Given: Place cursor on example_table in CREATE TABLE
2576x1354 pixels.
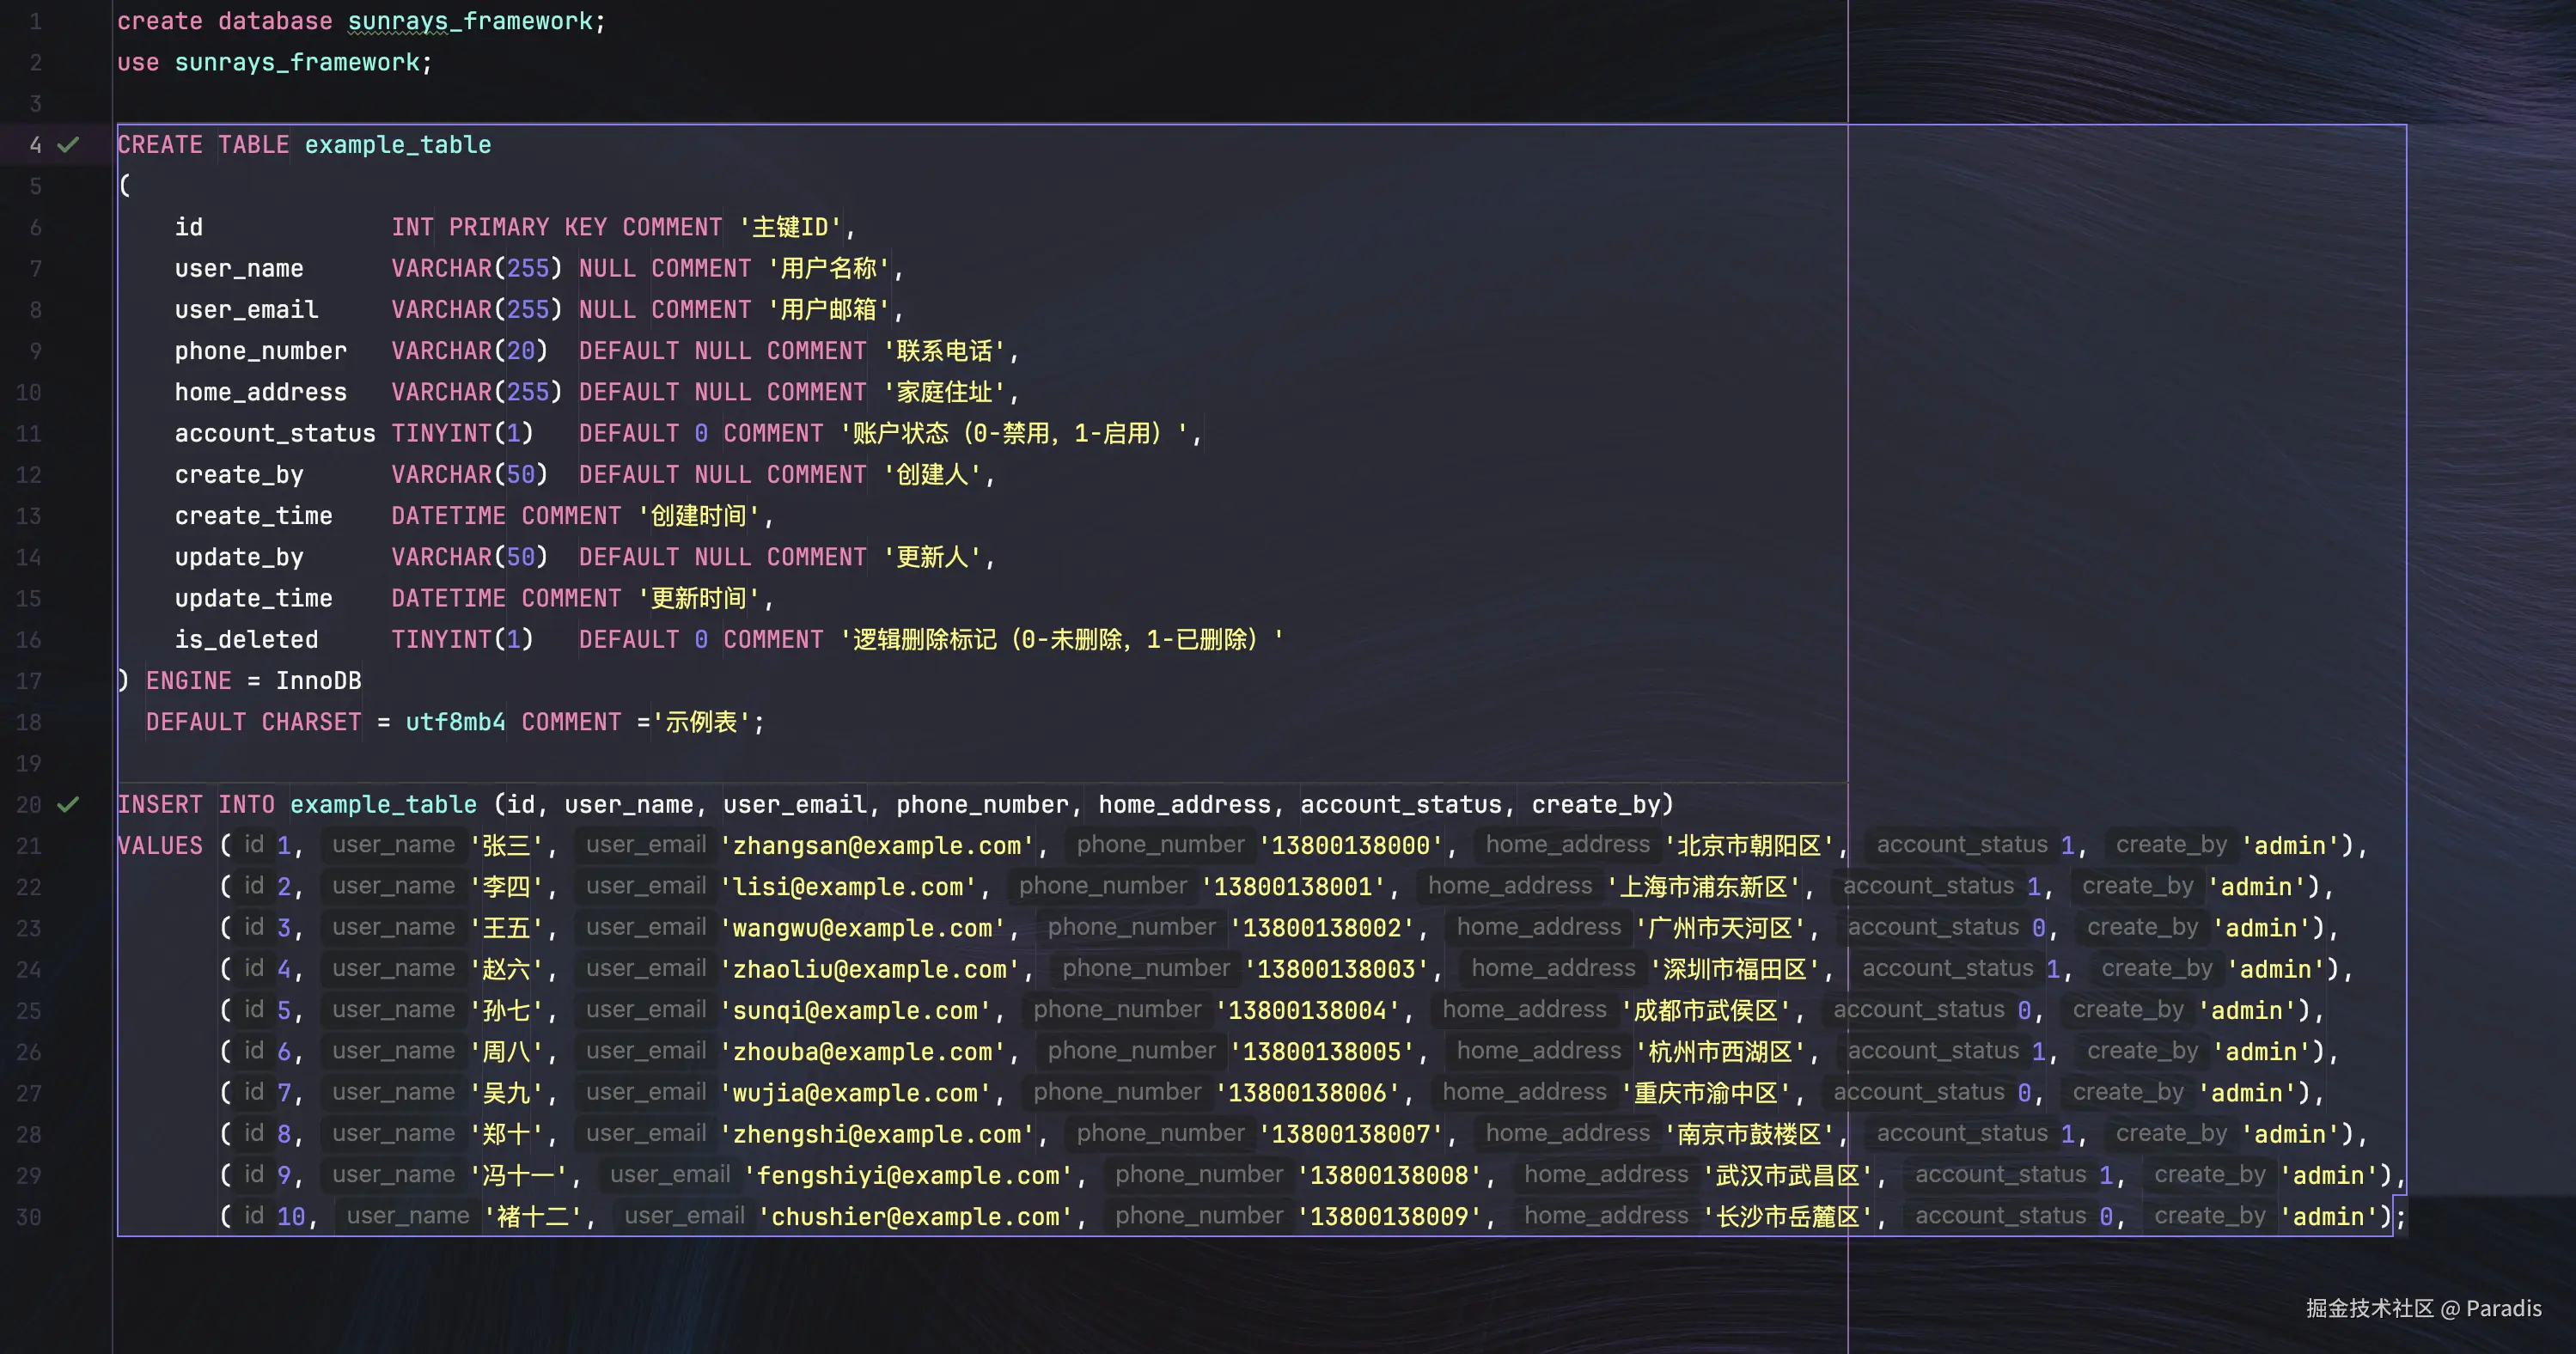Looking at the screenshot, I should coord(397,145).
